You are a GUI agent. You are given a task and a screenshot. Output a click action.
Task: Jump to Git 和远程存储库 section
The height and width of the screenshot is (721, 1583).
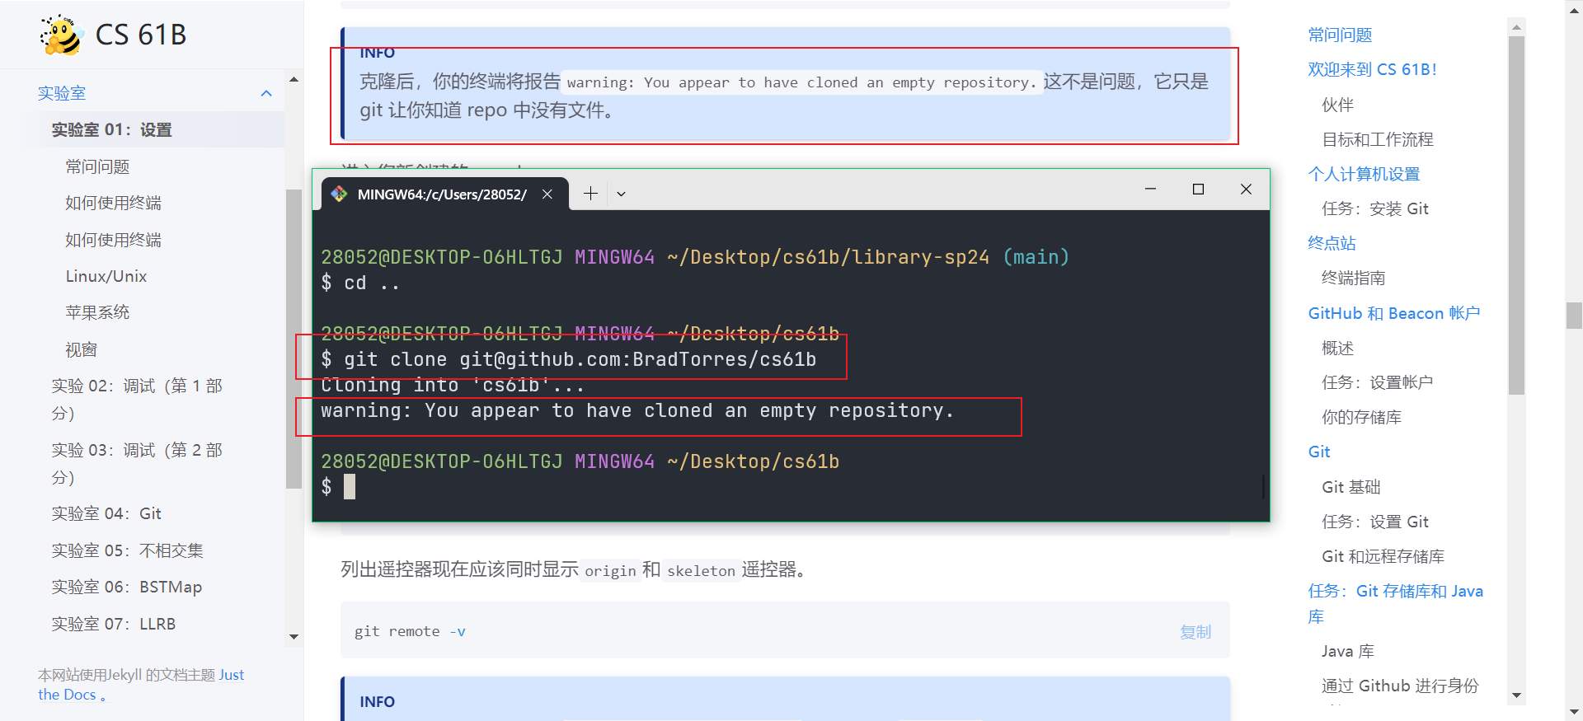pos(1383,556)
